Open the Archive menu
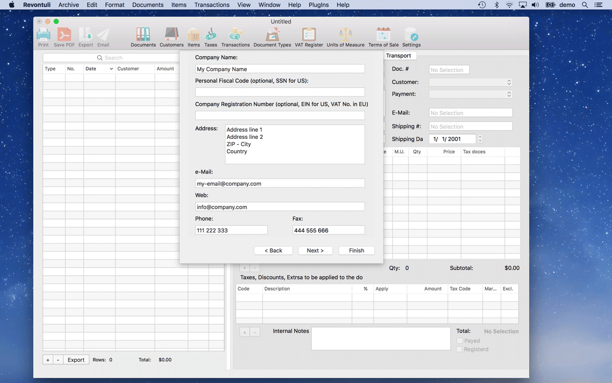Screen dimensions: 612x383 (68, 5)
